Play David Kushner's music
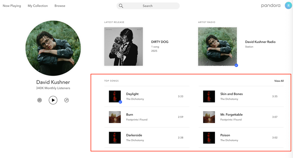This screenshot has height=158, width=293. (53, 100)
